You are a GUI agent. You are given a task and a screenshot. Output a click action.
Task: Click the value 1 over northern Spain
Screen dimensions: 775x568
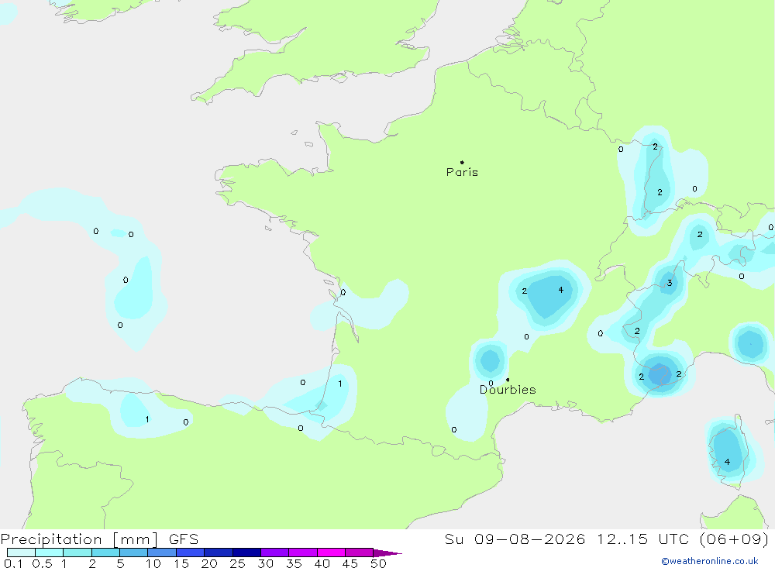coord(147,419)
